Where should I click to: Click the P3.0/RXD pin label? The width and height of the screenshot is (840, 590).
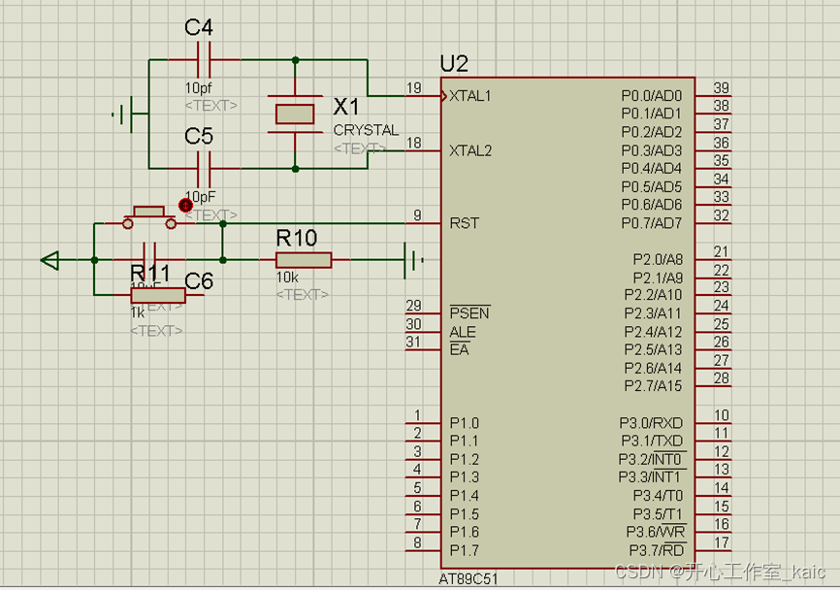[651, 423]
